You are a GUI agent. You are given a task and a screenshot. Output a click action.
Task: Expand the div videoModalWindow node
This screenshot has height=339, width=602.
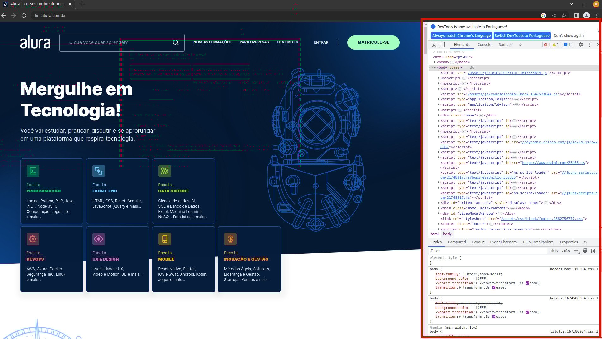pos(439,213)
